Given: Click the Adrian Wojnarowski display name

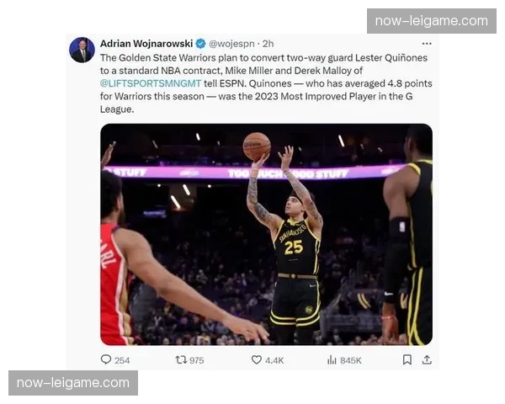Looking at the screenshot, I should pyautogui.click(x=146, y=44).
